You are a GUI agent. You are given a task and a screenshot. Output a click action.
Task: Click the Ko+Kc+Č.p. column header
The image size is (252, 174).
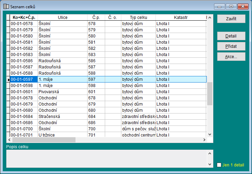[24, 18]
